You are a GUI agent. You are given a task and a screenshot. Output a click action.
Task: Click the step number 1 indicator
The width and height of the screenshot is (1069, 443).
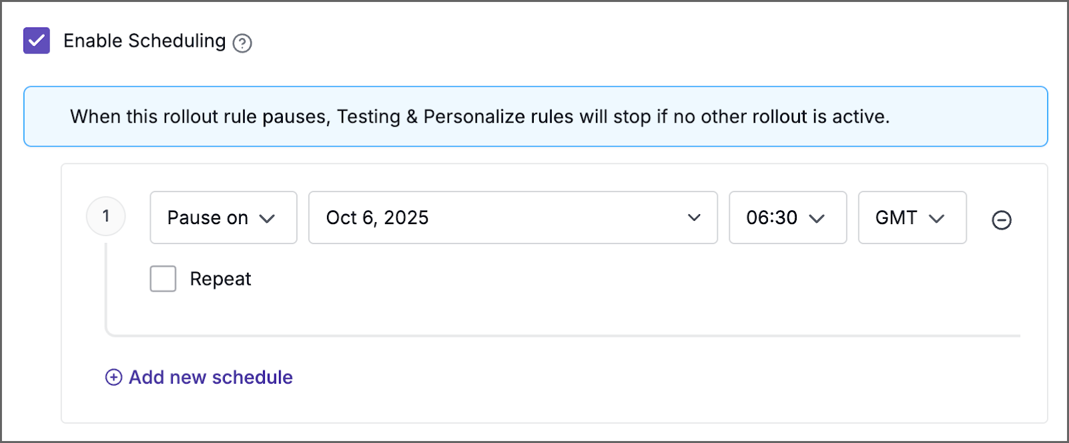click(x=105, y=216)
